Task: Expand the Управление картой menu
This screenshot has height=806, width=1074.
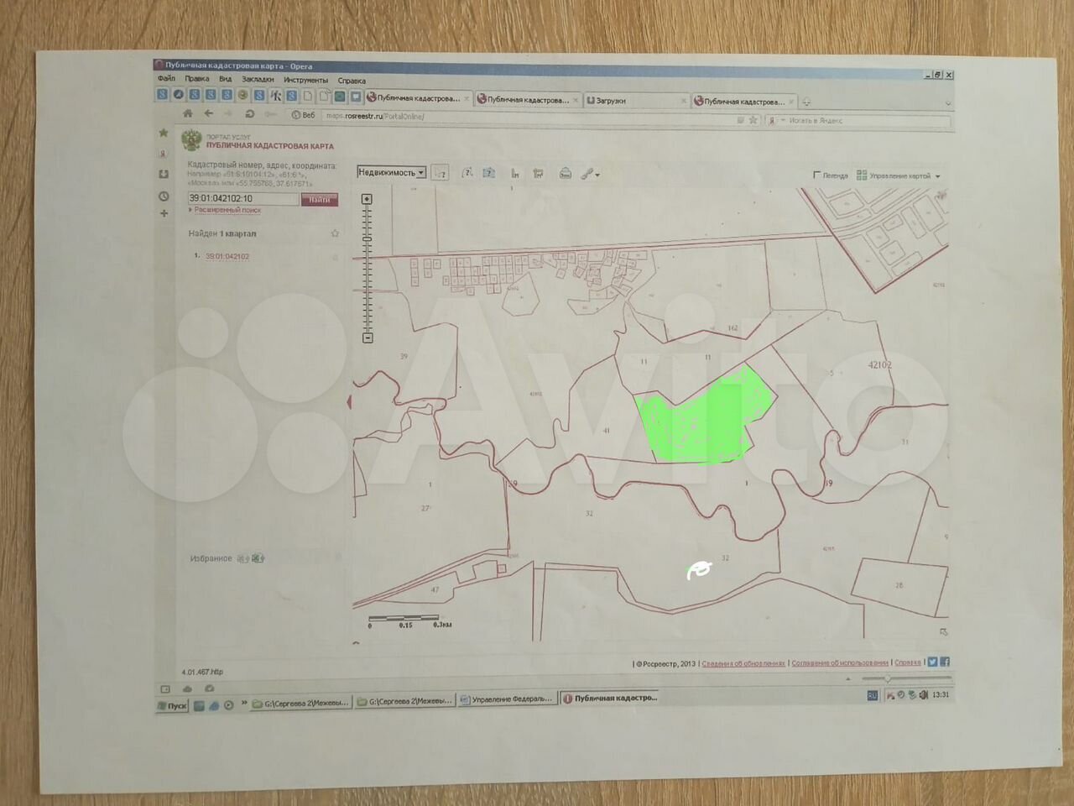Action: pos(899,175)
